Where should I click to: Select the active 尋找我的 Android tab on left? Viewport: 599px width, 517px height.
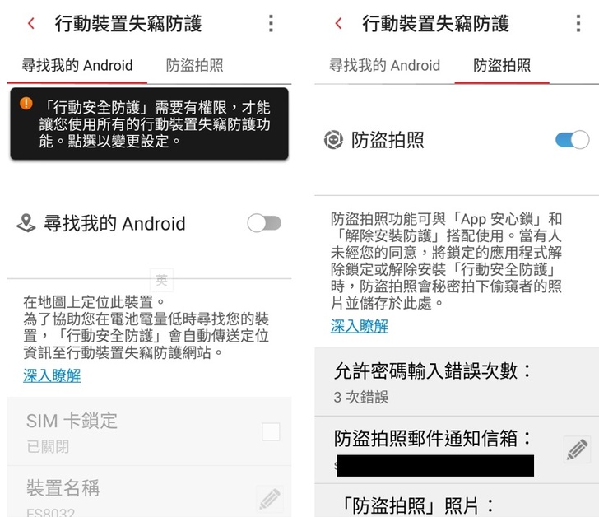click(x=77, y=65)
